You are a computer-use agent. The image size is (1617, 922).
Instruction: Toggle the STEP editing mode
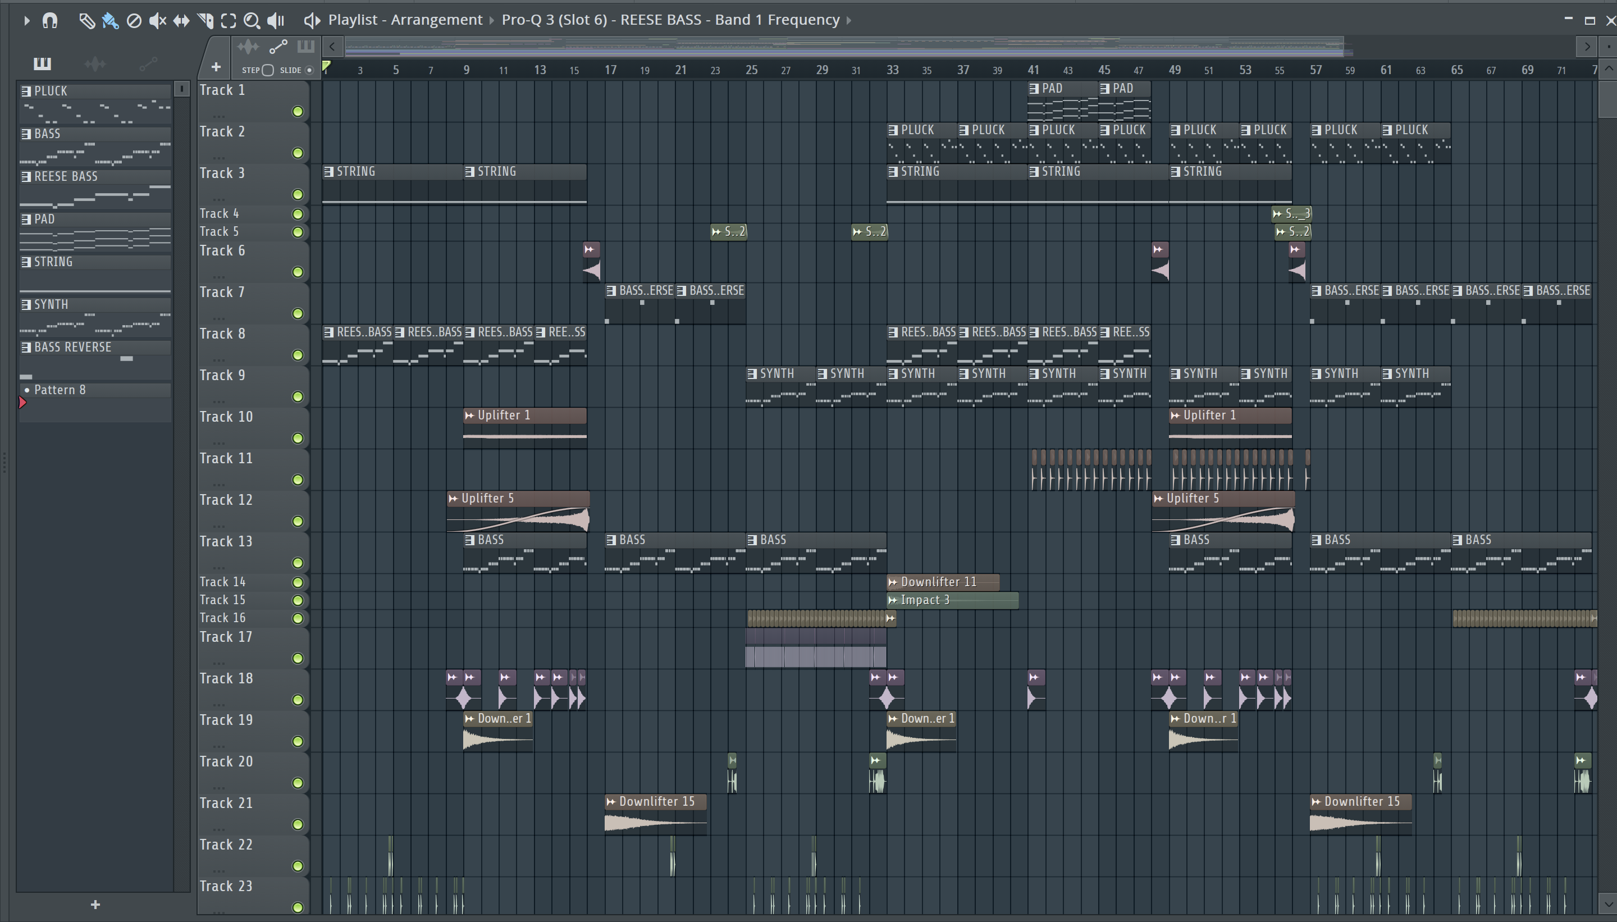(268, 70)
